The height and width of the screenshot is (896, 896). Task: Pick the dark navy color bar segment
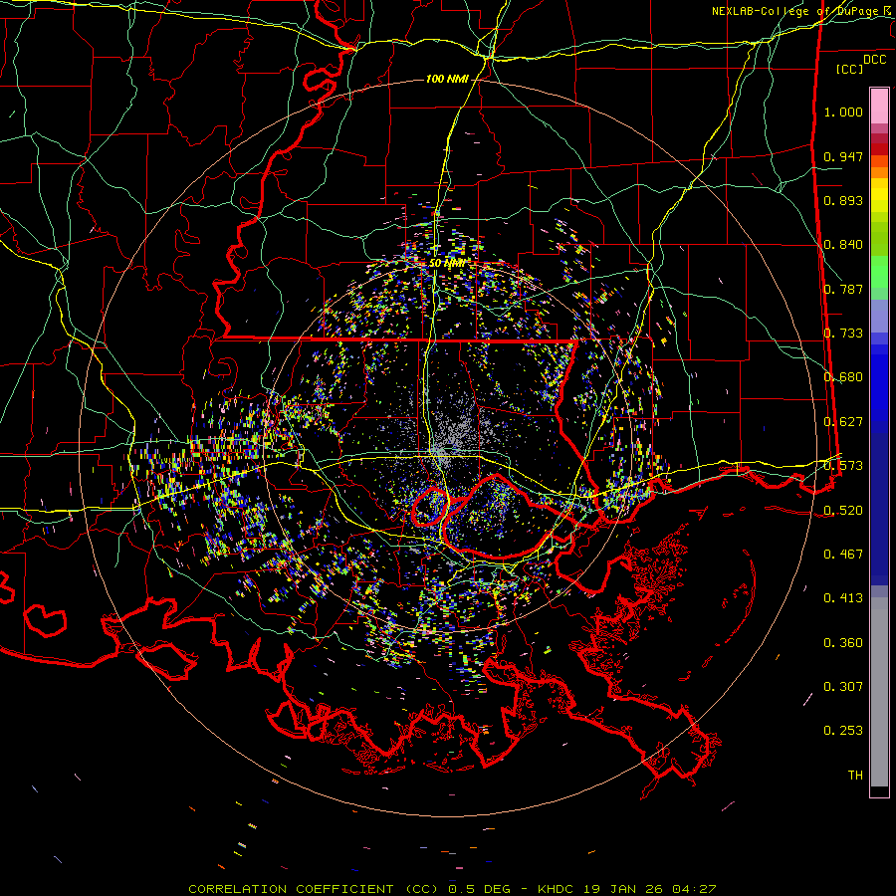(879, 509)
